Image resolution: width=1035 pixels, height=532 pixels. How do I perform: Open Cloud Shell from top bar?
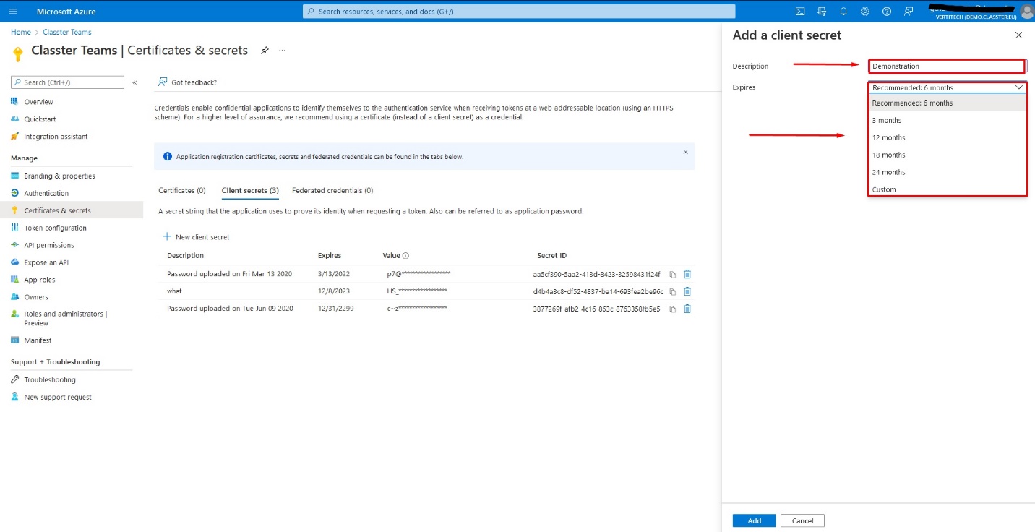(800, 12)
